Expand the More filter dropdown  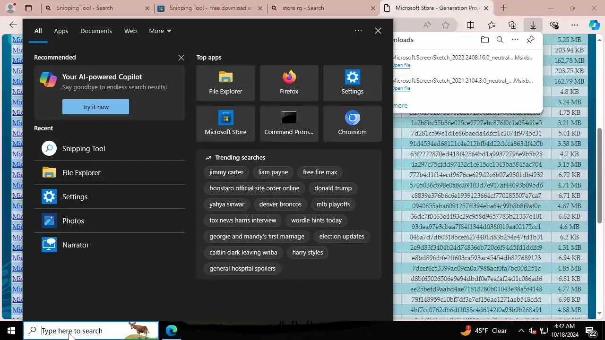[x=160, y=31]
